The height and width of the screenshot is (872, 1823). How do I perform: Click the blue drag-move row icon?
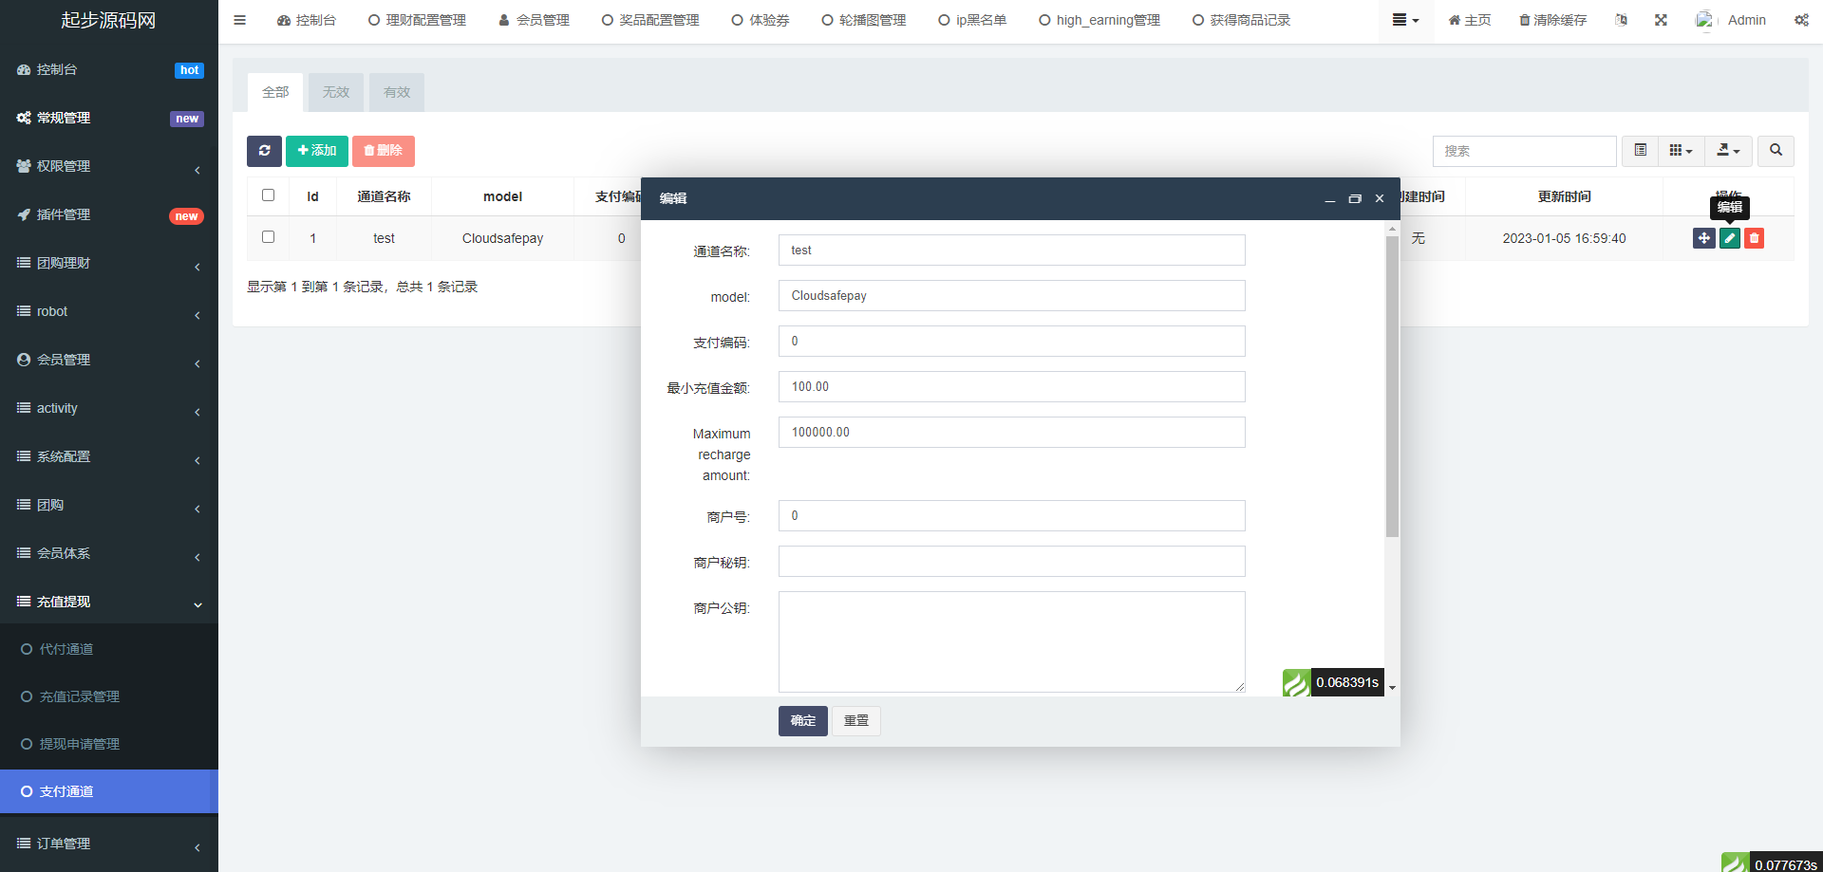pos(1703,238)
